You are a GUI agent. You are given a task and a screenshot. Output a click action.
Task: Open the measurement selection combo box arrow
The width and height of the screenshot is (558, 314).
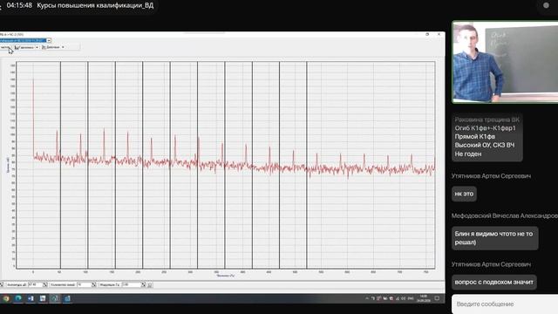pyautogui.click(x=49, y=40)
